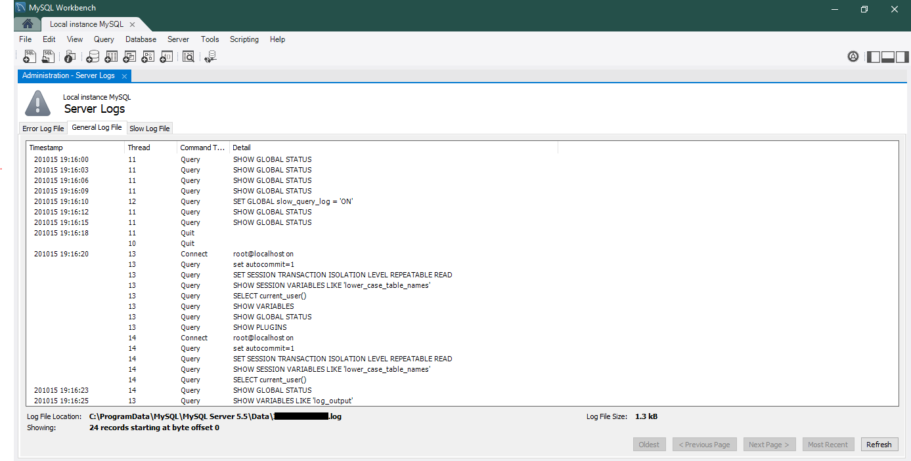Open the Server menu
The width and height of the screenshot is (911, 461).
click(178, 39)
